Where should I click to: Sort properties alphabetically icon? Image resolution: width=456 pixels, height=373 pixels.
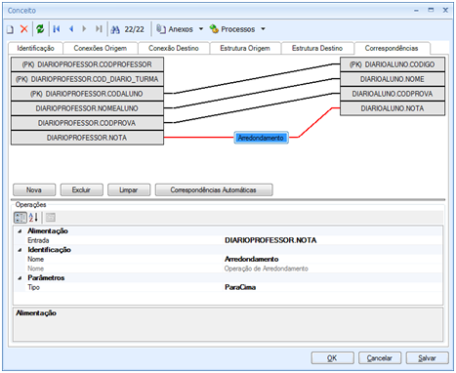tap(33, 218)
